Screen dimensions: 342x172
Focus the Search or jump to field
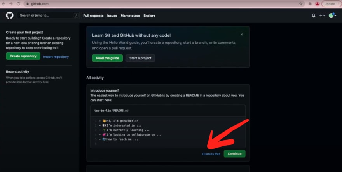click(48, 16)
